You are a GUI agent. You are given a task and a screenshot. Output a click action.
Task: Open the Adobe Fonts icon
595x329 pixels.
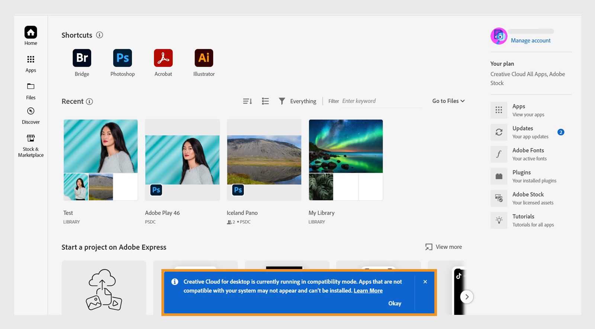pos(499,154)
